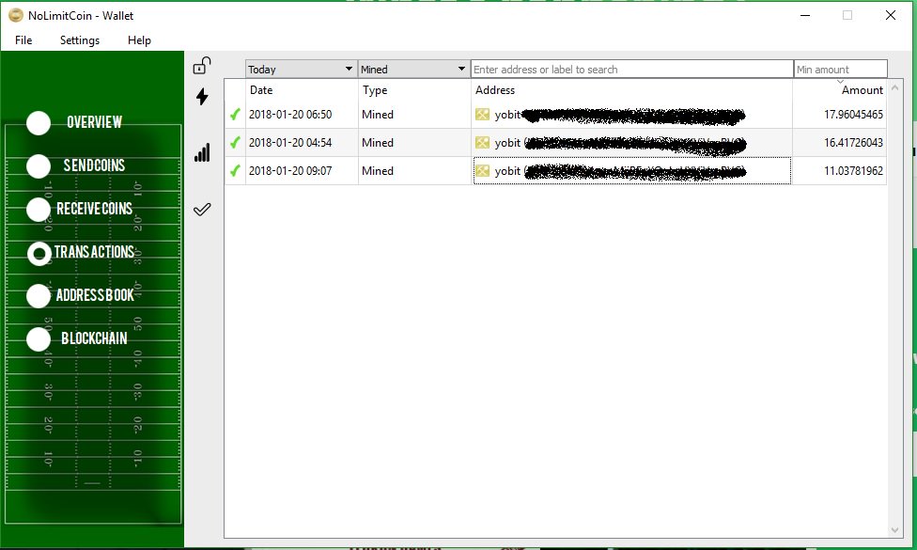Sort by the Address column header
The height and width of the screenshot is (550, 917).
[631, 90]
